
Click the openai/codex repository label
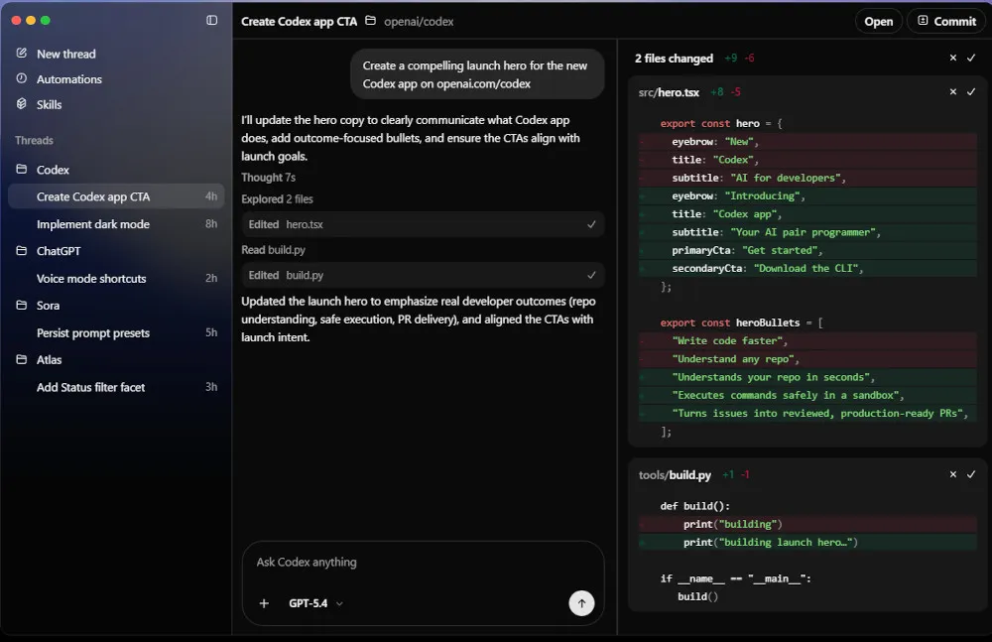coord(419,22)
